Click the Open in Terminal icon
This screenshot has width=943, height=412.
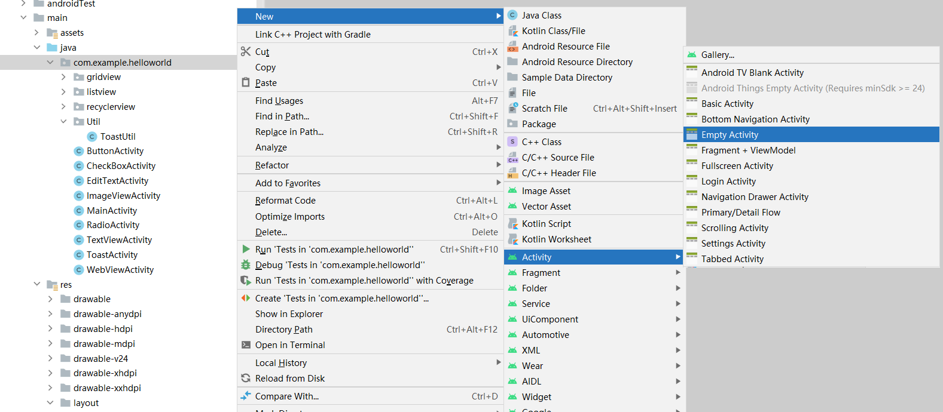tap(246, 345)
